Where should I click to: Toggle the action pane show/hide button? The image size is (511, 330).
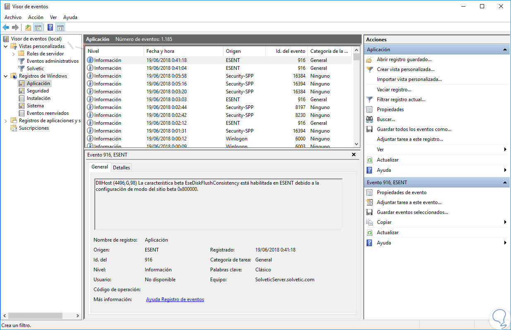pos(60,28)
